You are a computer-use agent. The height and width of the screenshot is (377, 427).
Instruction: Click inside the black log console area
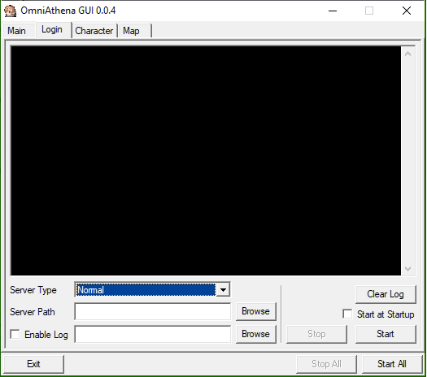pyautogui.click(x=206, y=161)
